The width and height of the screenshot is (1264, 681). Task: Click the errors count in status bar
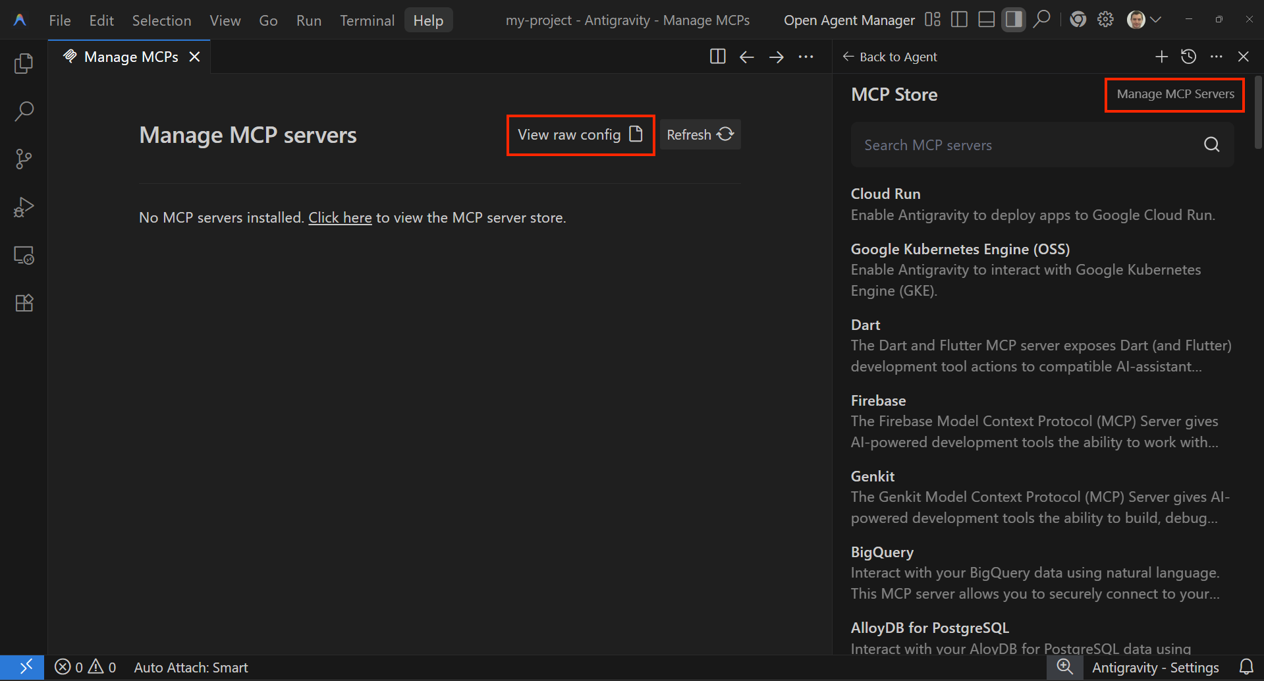click(69, 667)
